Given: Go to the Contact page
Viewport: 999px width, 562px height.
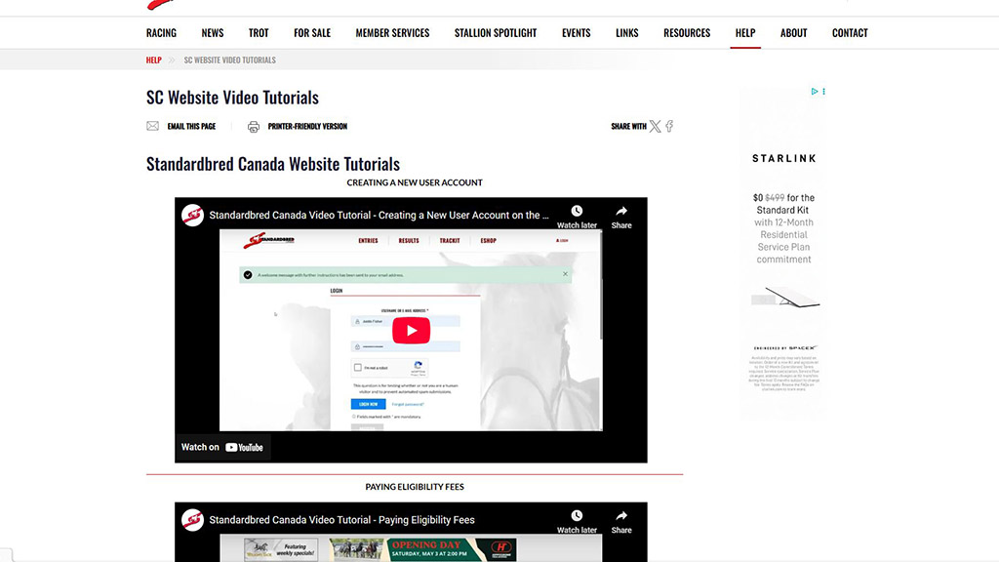Looking at the screenshot, I should click(850, 32).
